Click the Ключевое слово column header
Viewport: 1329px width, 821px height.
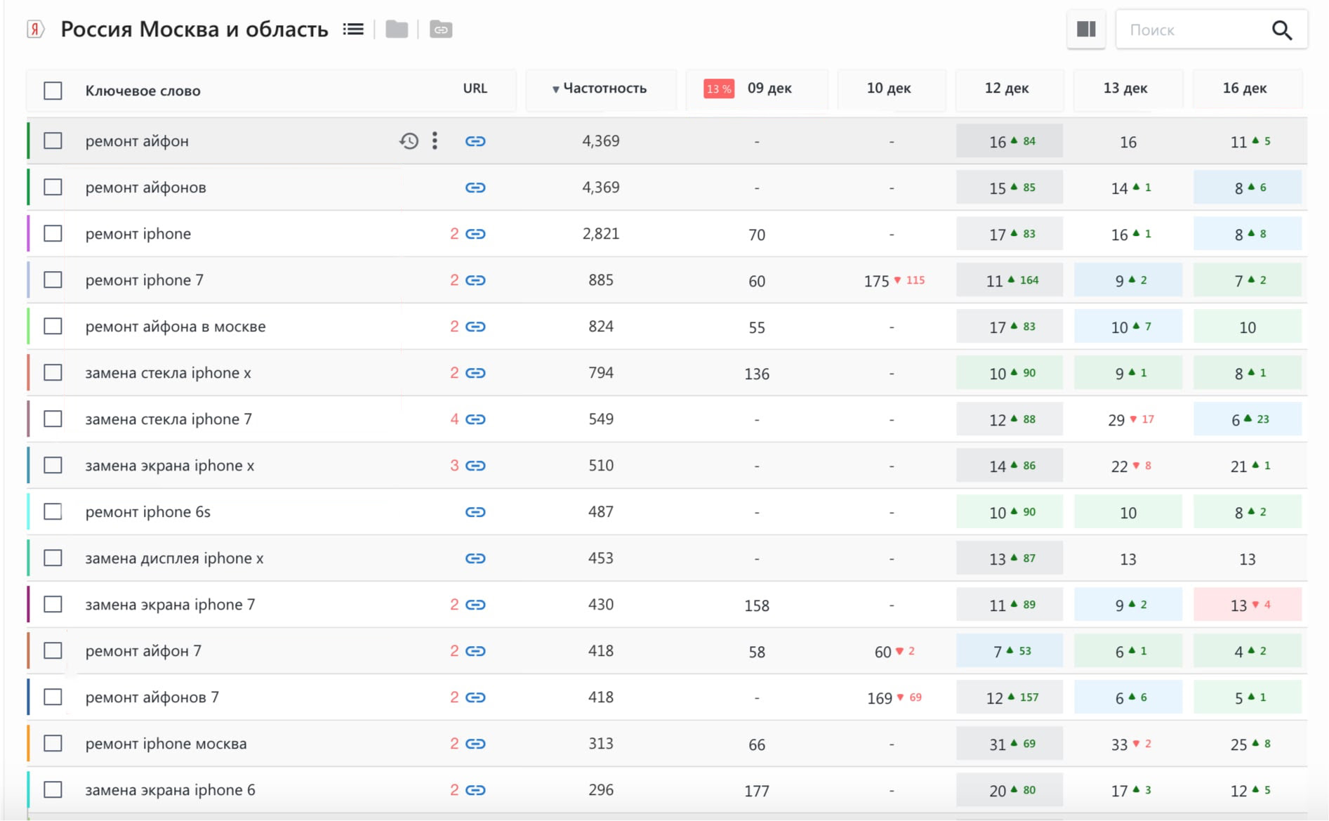coord(143,91)
